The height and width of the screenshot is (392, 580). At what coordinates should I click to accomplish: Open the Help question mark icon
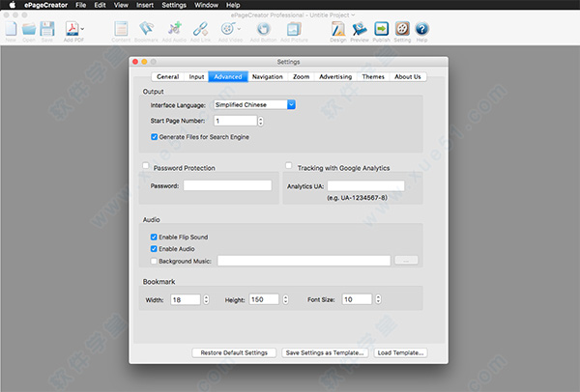coord(421,29)
